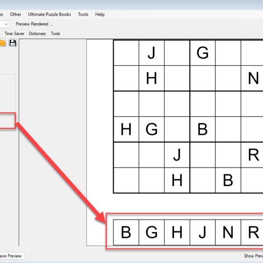Open the Other menu
The height and width of the screenshot is (263, 263).
pyautogui.click(x=15, y=14)
